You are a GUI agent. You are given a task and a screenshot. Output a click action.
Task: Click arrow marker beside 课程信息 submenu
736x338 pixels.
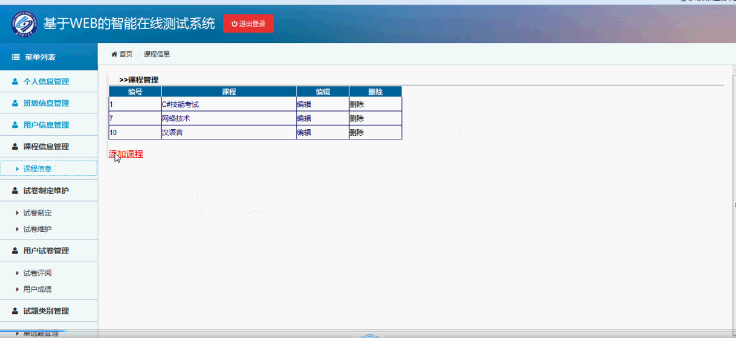point(18,169)
